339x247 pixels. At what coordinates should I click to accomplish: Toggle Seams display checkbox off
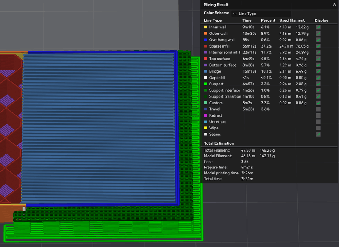click(x=318, y=134)
